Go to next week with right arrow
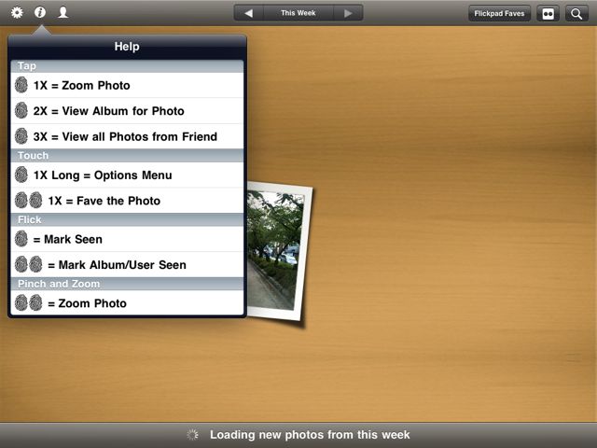 tap(348, 13)
